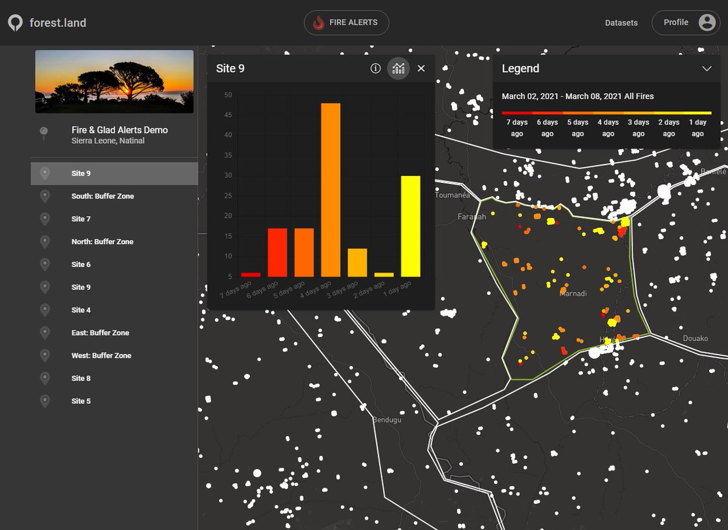Open the Datasets menu
728x530 pixels.
point(621,23)
